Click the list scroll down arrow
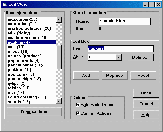This screenshot has width=163, height=132. pos(59,101)
